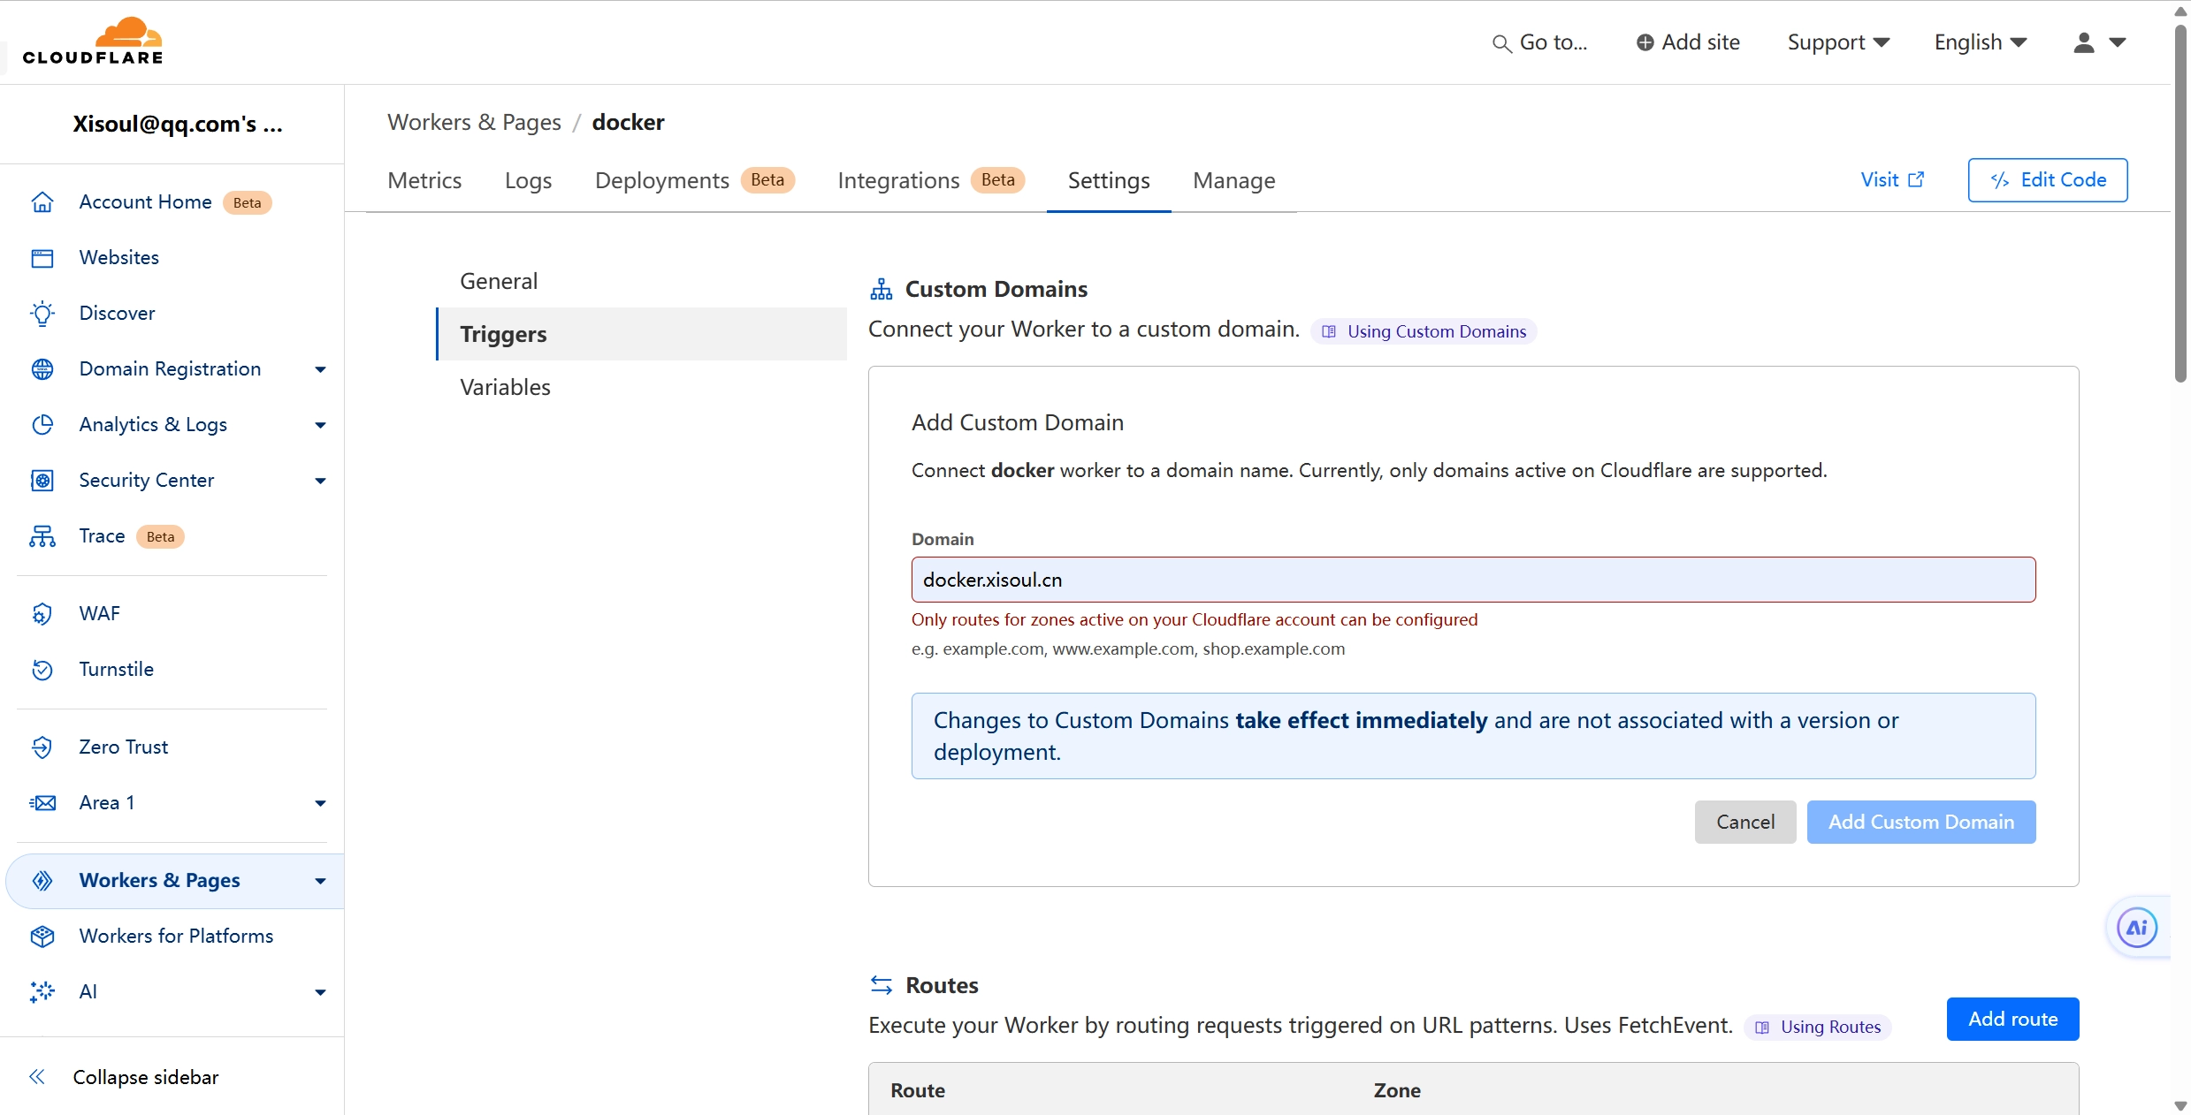Click the Analytics & Logs pie icon
The image size is (2191, 1115).
click(42, 425)
